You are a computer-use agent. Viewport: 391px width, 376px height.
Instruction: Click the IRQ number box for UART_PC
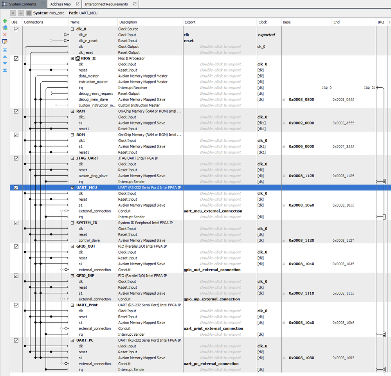click(x=384, y=369)
